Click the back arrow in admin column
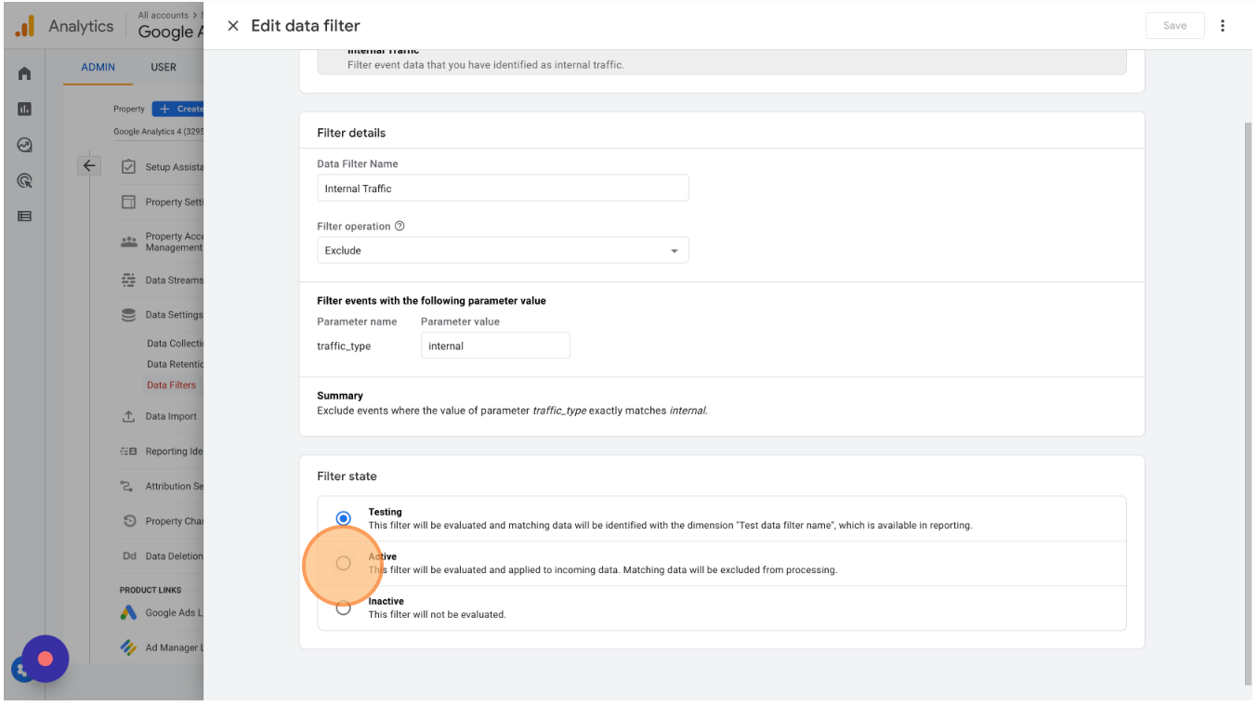This screenshot has width=1258, height=706. 89,166
